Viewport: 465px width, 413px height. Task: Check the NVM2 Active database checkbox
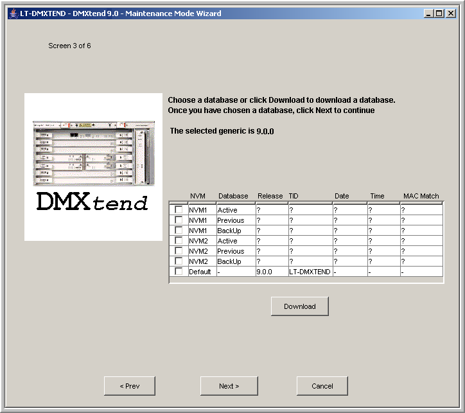click(179, 240)
